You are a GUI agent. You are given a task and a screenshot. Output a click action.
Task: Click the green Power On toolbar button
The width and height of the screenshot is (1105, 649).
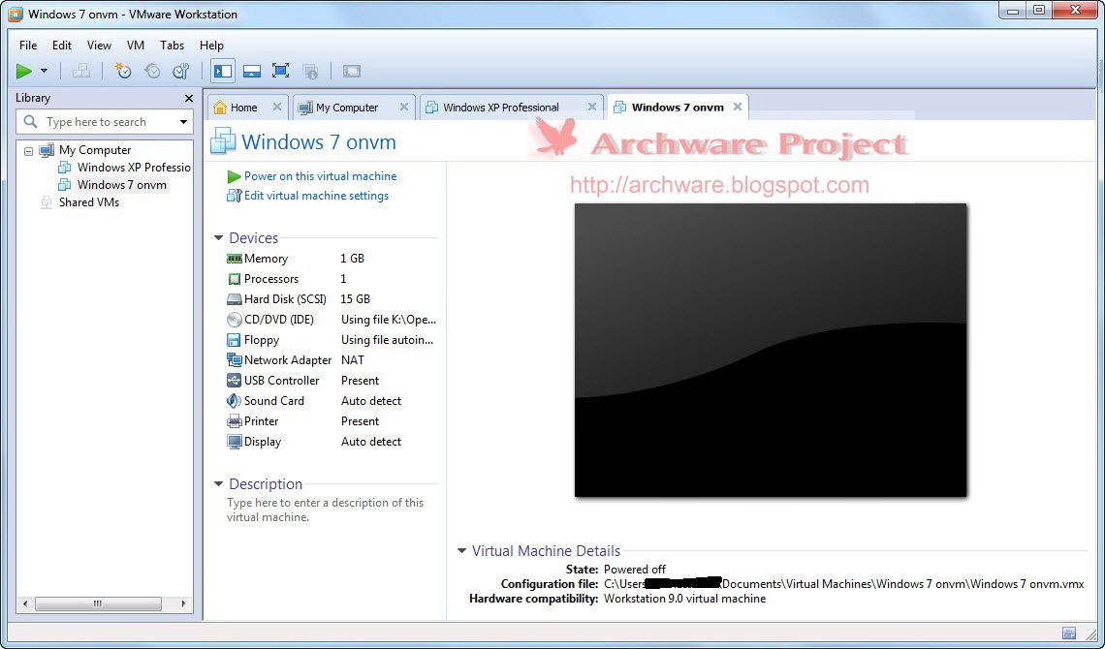(24, 71)
